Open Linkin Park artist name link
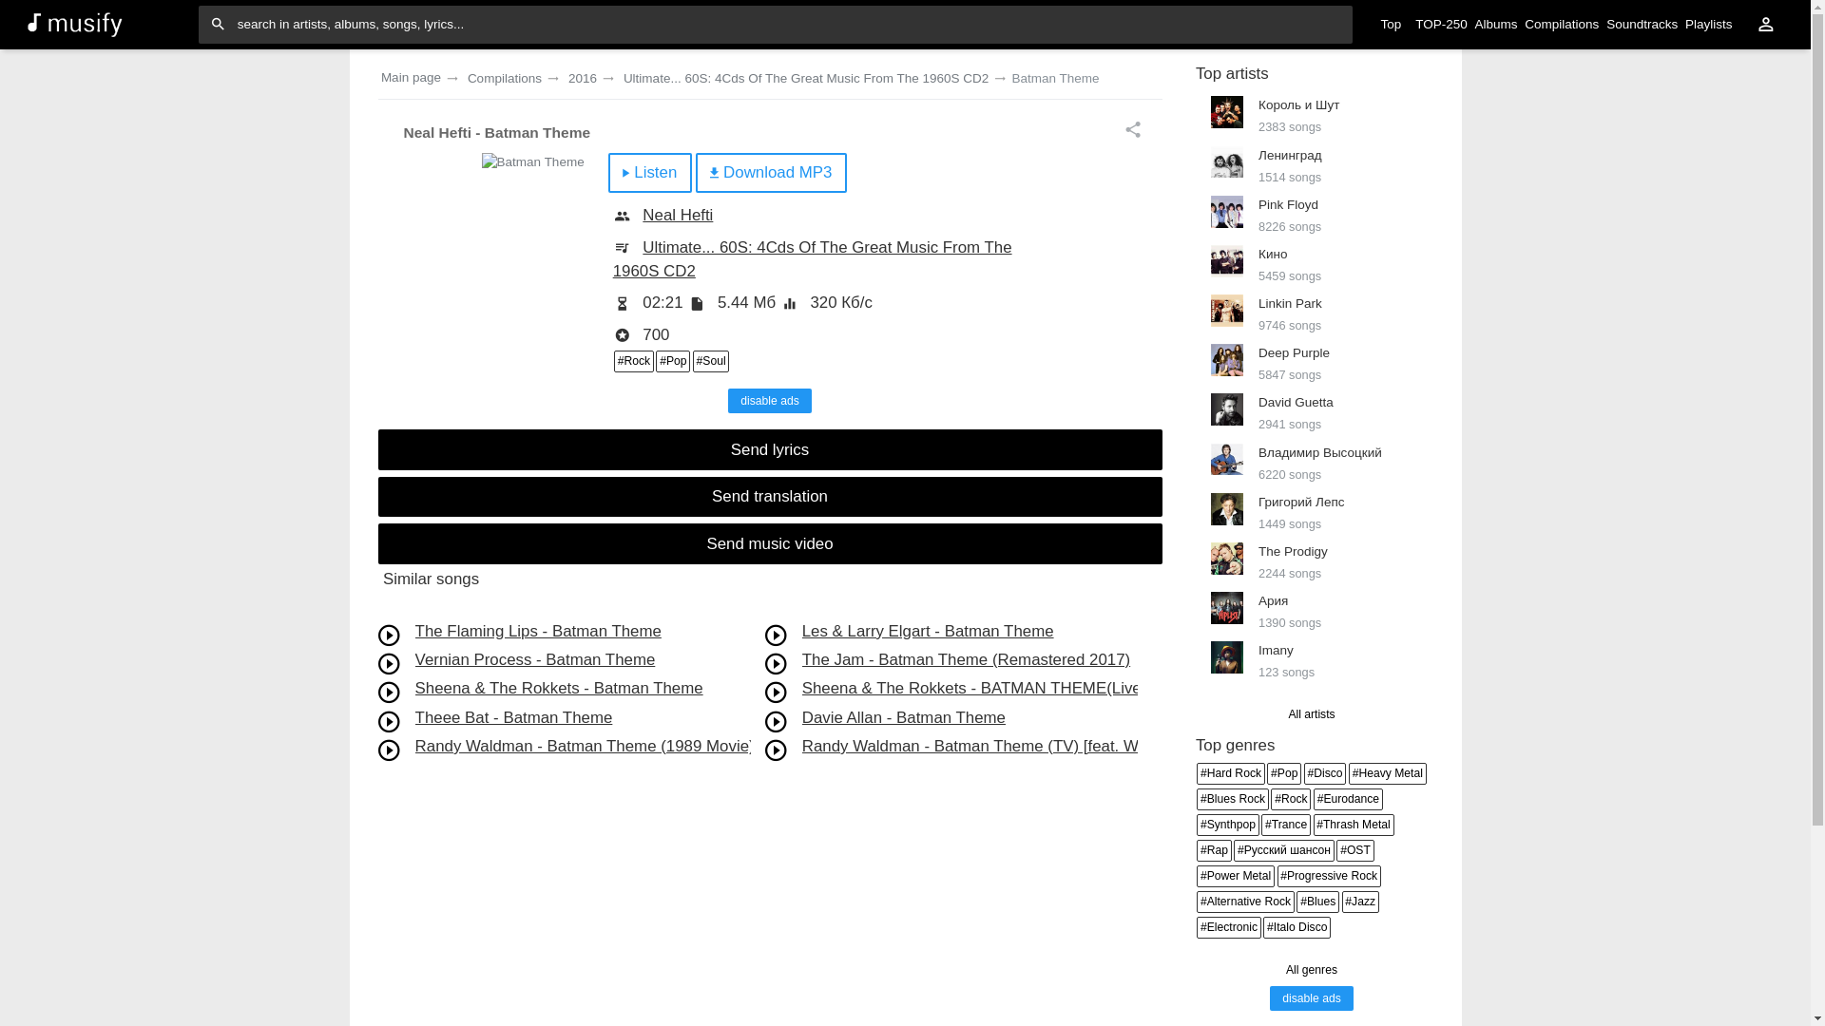This screenshot has height=1026, width=1825. pos(1290,304)
